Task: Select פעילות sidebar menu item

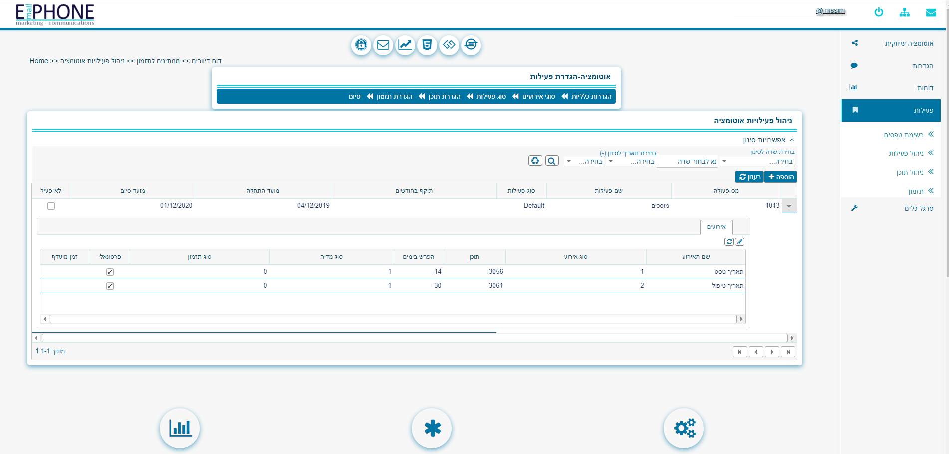Action: pyautogui.click(x=891, y=110)
